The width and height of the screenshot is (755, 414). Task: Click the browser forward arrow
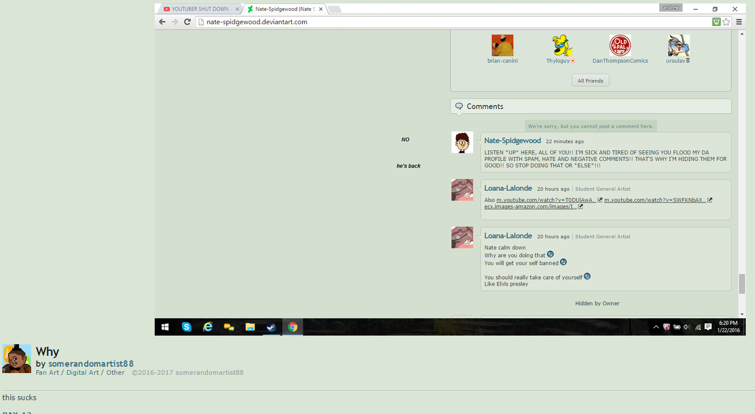pos(175,22)
